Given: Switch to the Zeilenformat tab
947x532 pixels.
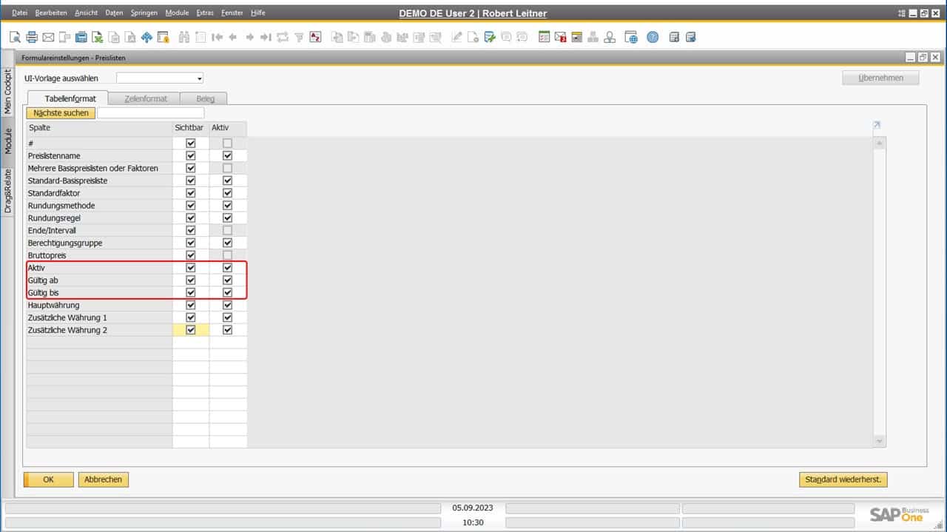Looking at the screenshot, I should click(144, 98).
